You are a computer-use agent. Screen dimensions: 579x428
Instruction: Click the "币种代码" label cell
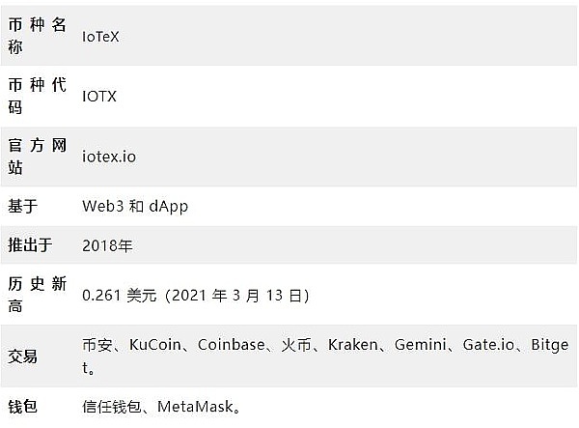pyautogui.click(x=38, y=96)
